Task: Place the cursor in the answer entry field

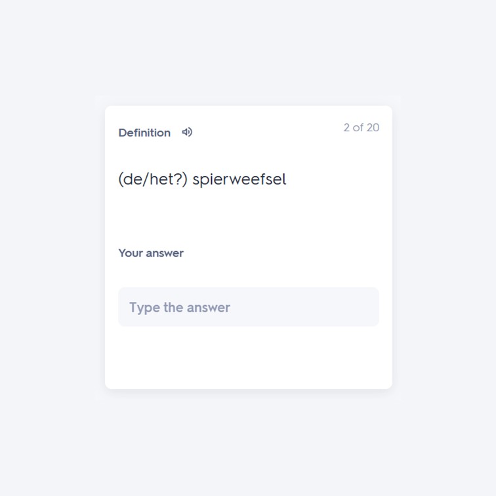Action: tap(248, 307)
